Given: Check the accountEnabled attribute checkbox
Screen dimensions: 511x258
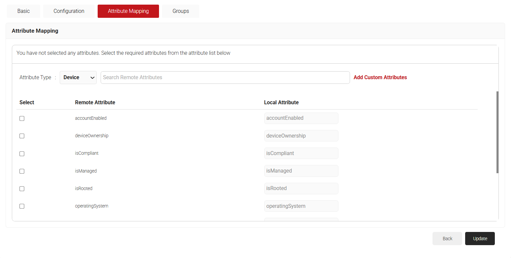Looking at the screenshot, I should coord(22,118).
